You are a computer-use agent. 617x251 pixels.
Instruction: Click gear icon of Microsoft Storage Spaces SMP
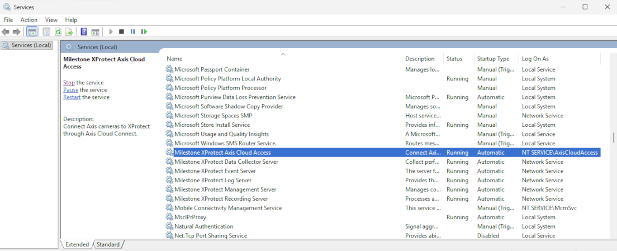(169, 116)
